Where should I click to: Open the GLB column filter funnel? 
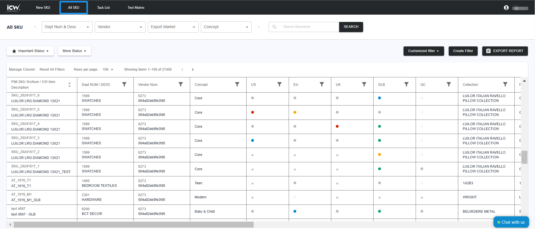click(x=406, y=84)
